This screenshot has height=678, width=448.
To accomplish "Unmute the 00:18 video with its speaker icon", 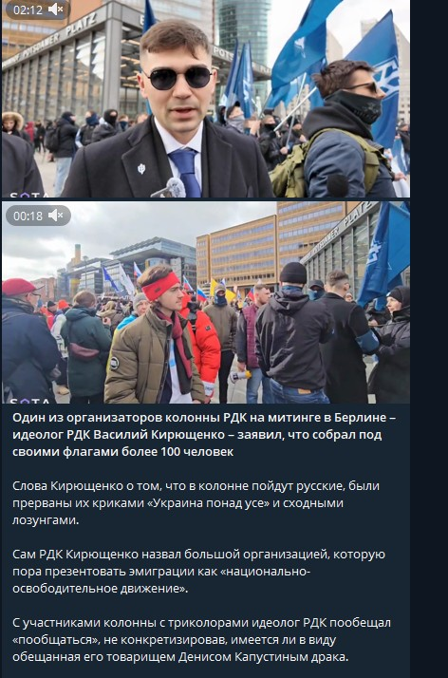I will (x=56, y=216).
